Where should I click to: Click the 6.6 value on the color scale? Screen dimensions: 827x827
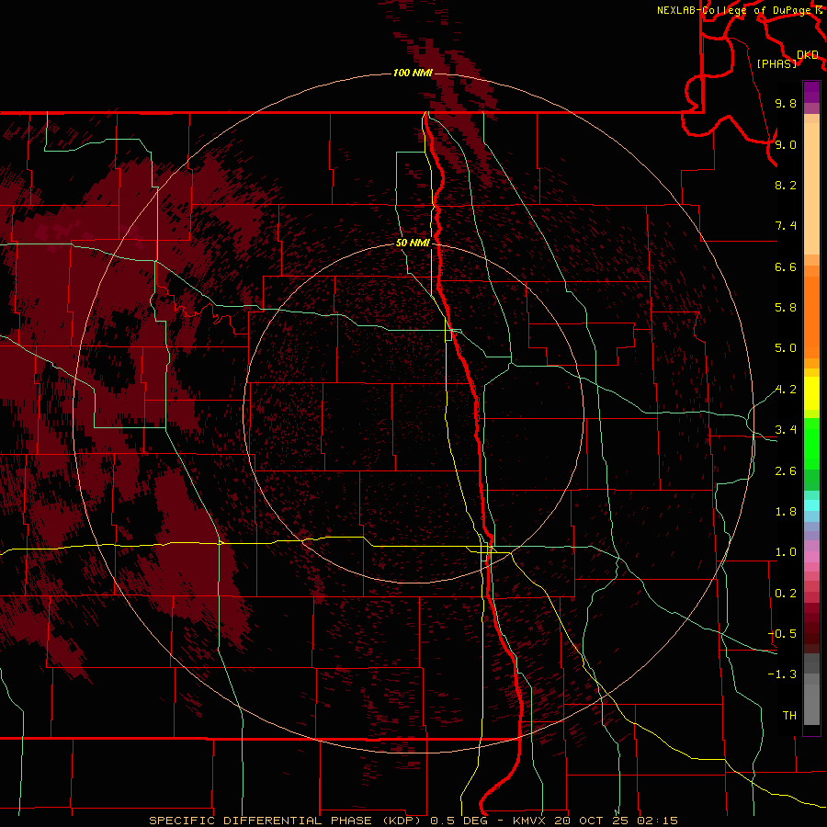tap(786, 266)
